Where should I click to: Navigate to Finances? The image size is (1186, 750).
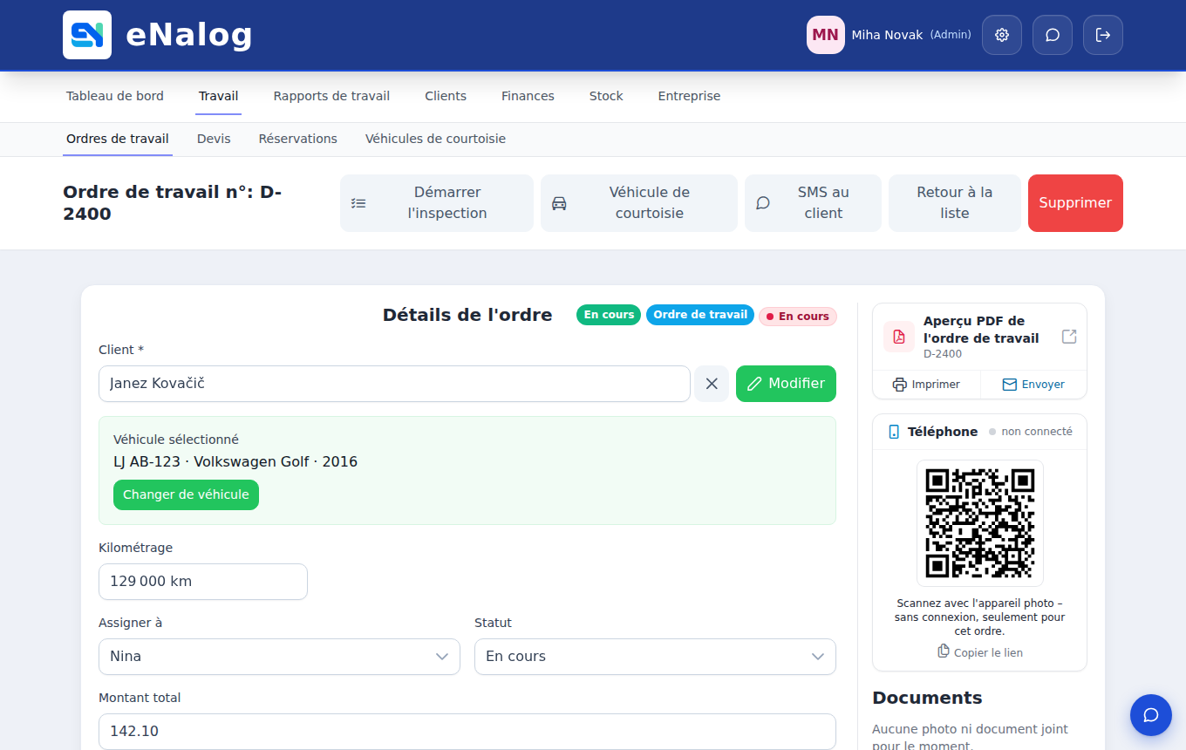tap(528, 96)
